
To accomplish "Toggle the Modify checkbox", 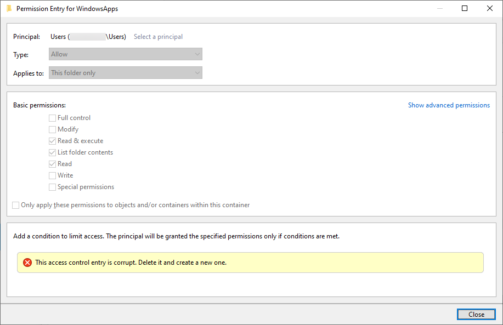I will tap(52, 129).
